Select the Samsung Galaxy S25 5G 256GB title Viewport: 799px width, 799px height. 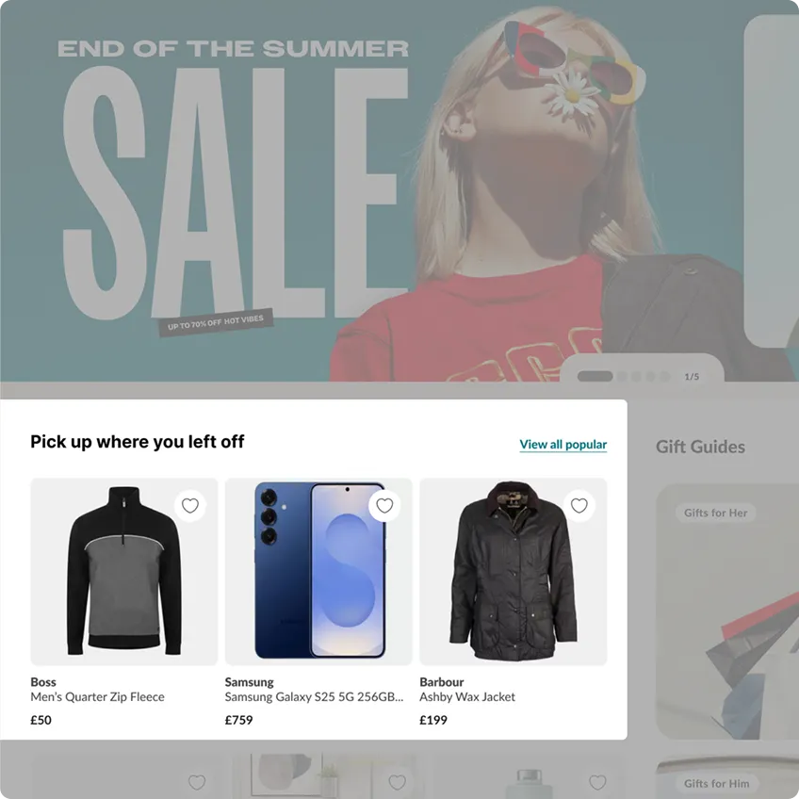coord(314,696)
